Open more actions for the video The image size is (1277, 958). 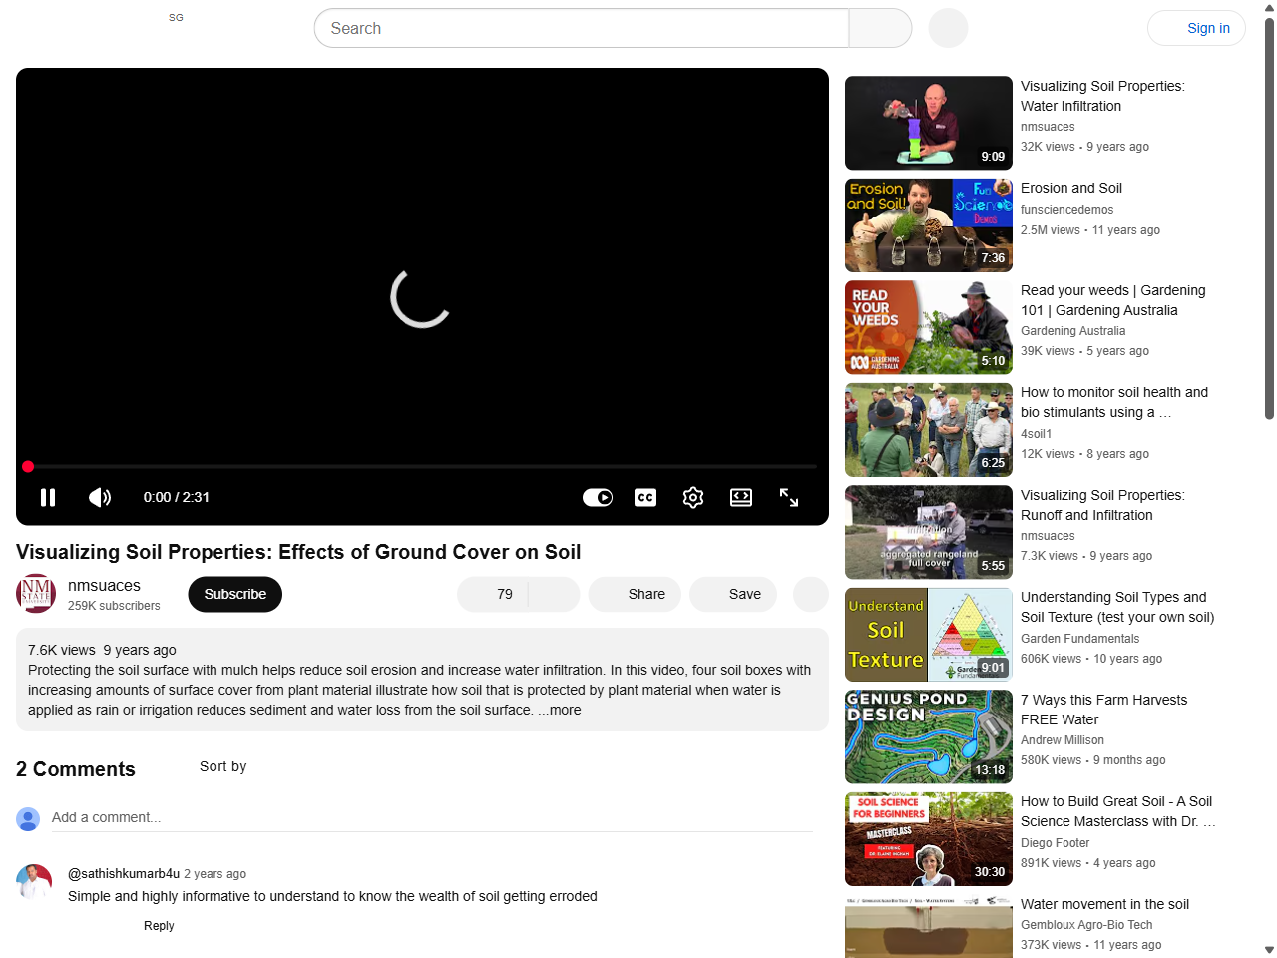[x=810, y=594]
